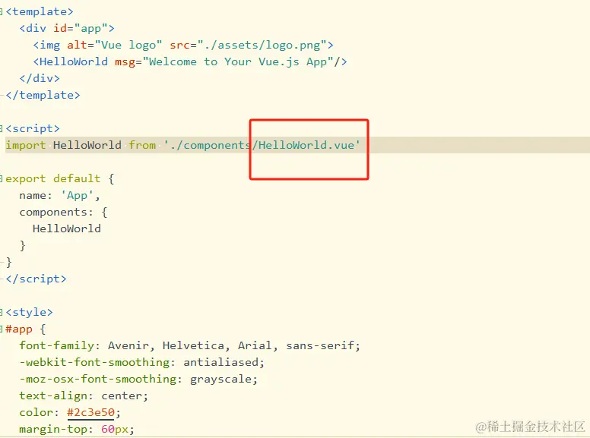Click the closing </script> tag
Image resolution: width=590 pixels, height=438 pixels.
pos(36,279)
